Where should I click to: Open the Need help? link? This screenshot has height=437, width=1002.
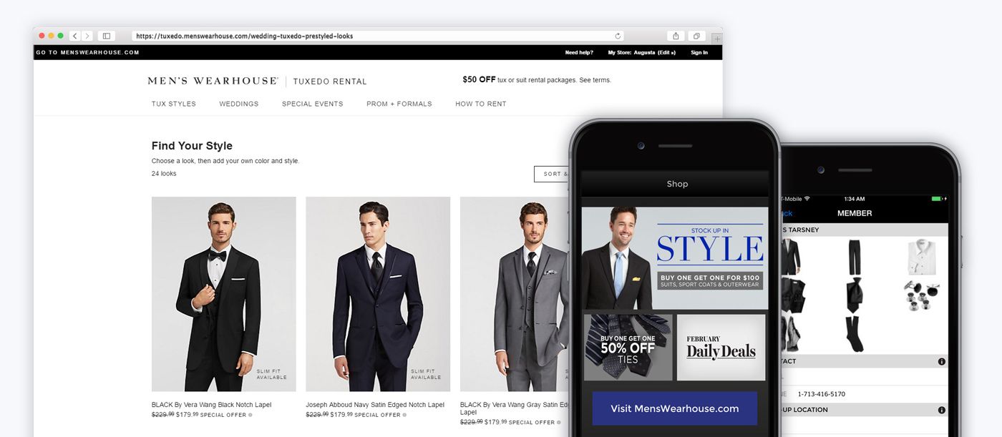pos(579,52)
